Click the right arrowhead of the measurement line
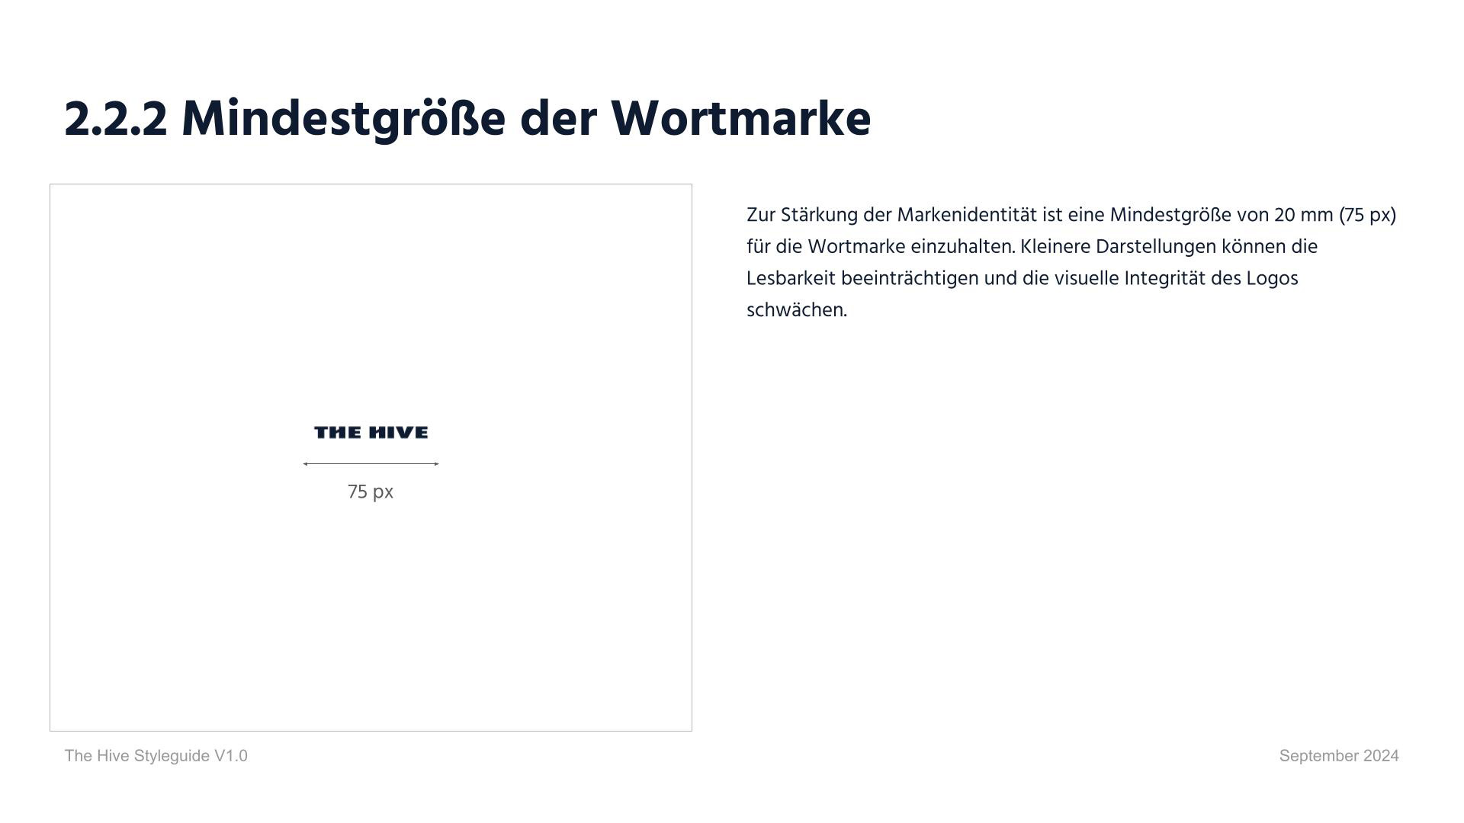Image resolution: width=1464 pixels, height=823 pixels. [x=437, y=463]
